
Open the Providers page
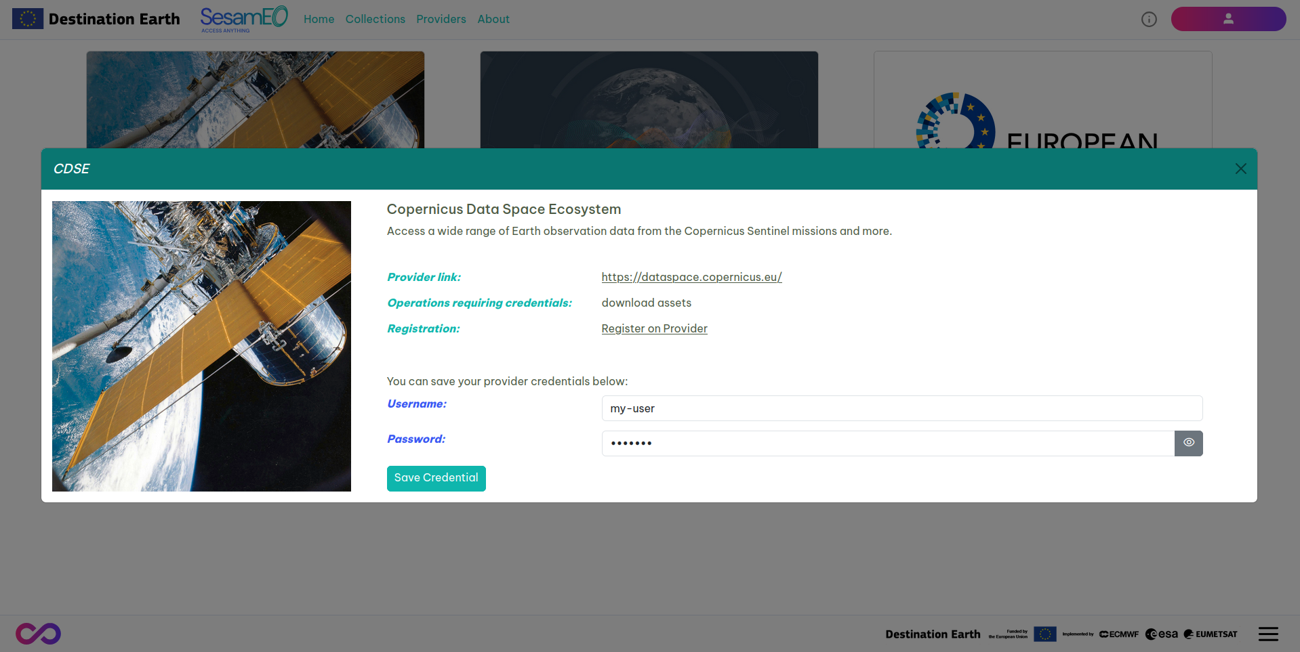441,19
